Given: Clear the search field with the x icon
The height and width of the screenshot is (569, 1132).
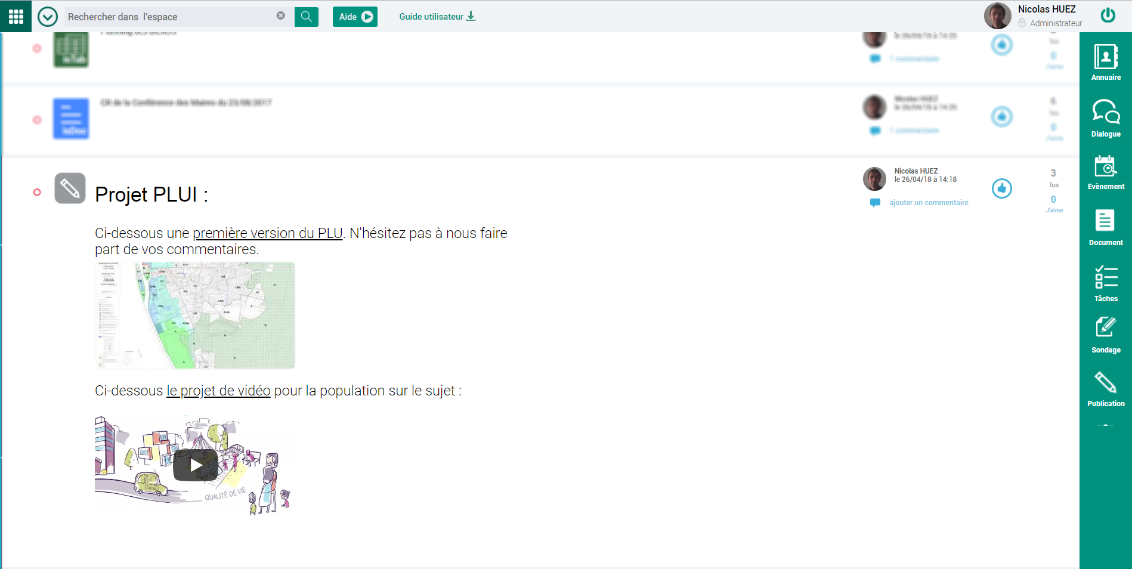Looking at the screenshot, I should [x=281, y=16].
